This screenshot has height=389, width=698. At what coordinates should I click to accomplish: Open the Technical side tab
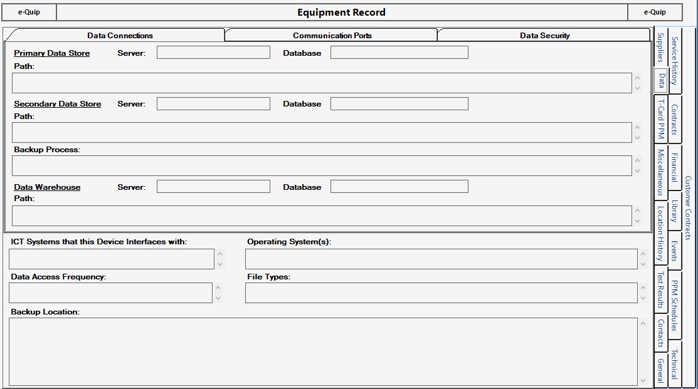pos(674,364)
